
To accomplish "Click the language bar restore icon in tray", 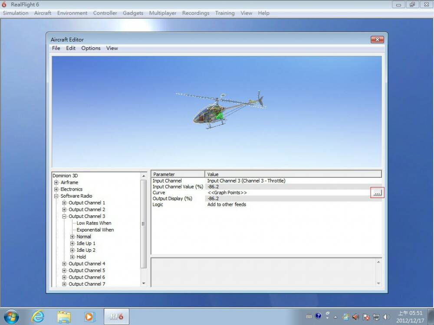I will pos(327,313).
